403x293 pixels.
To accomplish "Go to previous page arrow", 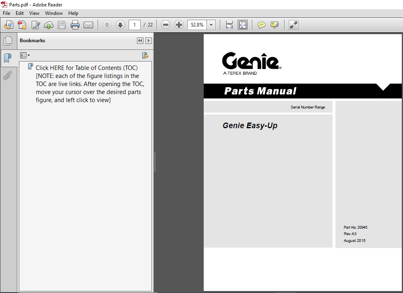I will click(107, 25).
